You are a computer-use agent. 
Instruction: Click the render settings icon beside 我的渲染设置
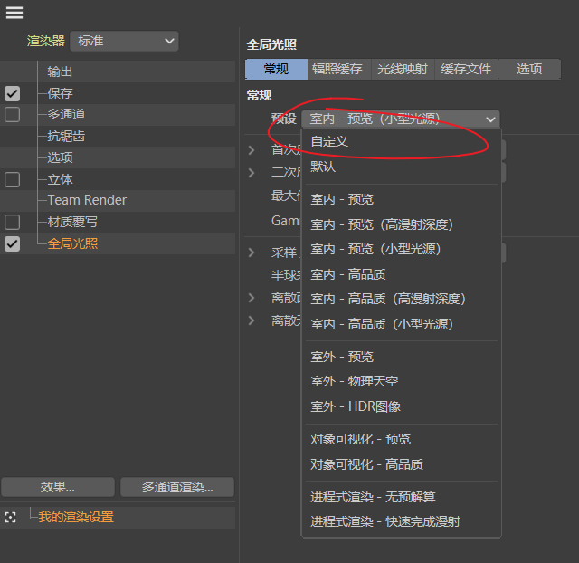point(11,517)
